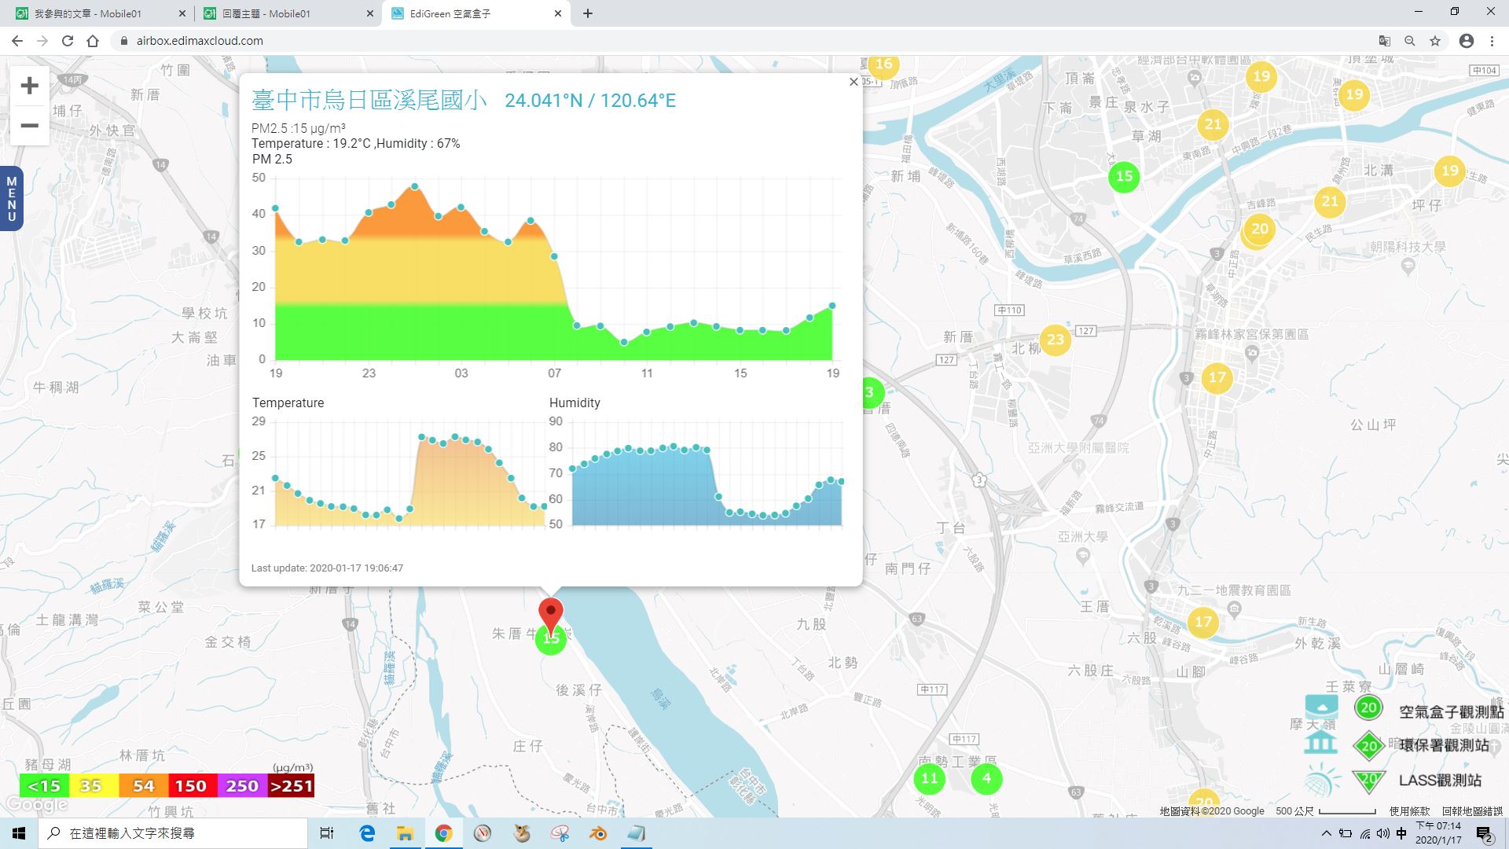Open the Windows Start menu
This screenshot has height=849, width=1509.
coord(19,833)
